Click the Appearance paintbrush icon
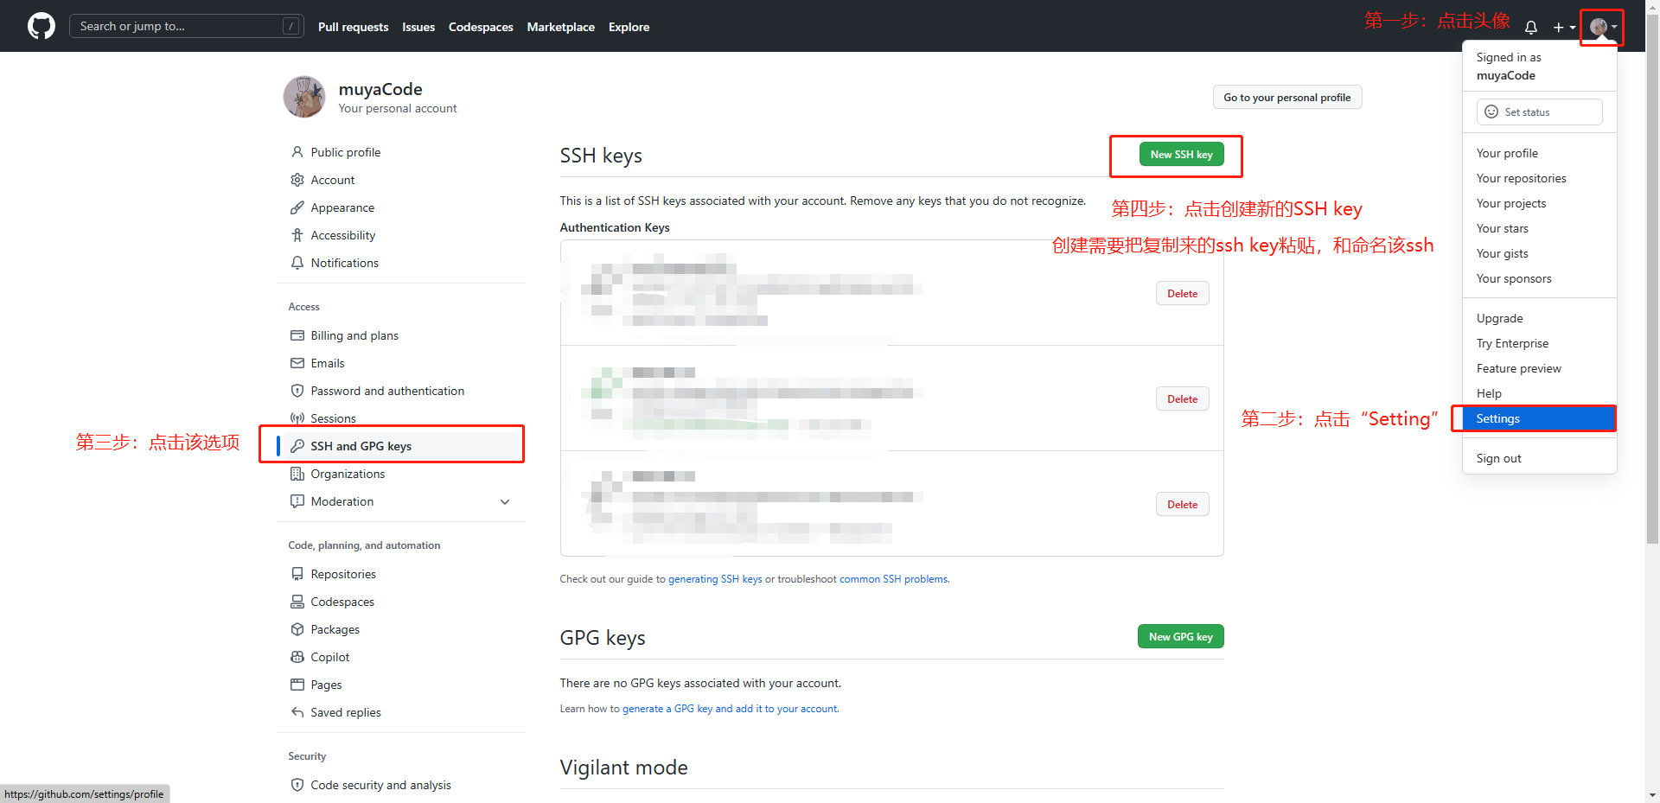 297,207
